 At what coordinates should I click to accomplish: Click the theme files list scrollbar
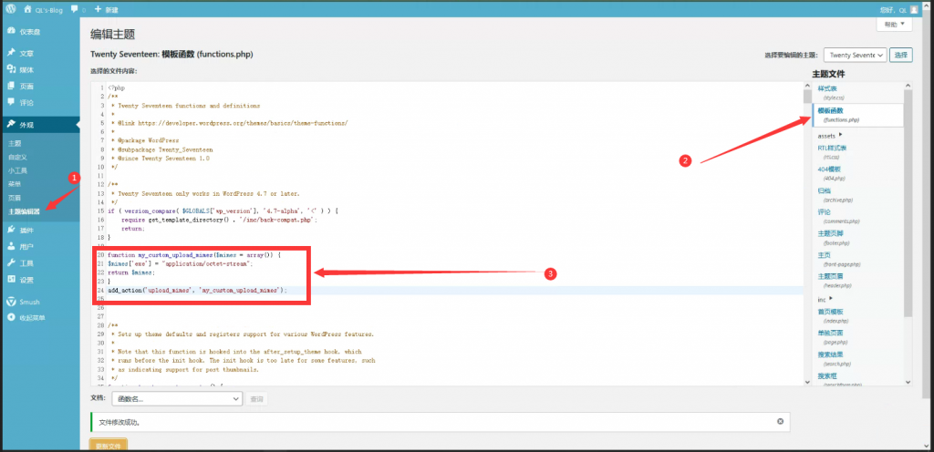click(x=908, y=202)
